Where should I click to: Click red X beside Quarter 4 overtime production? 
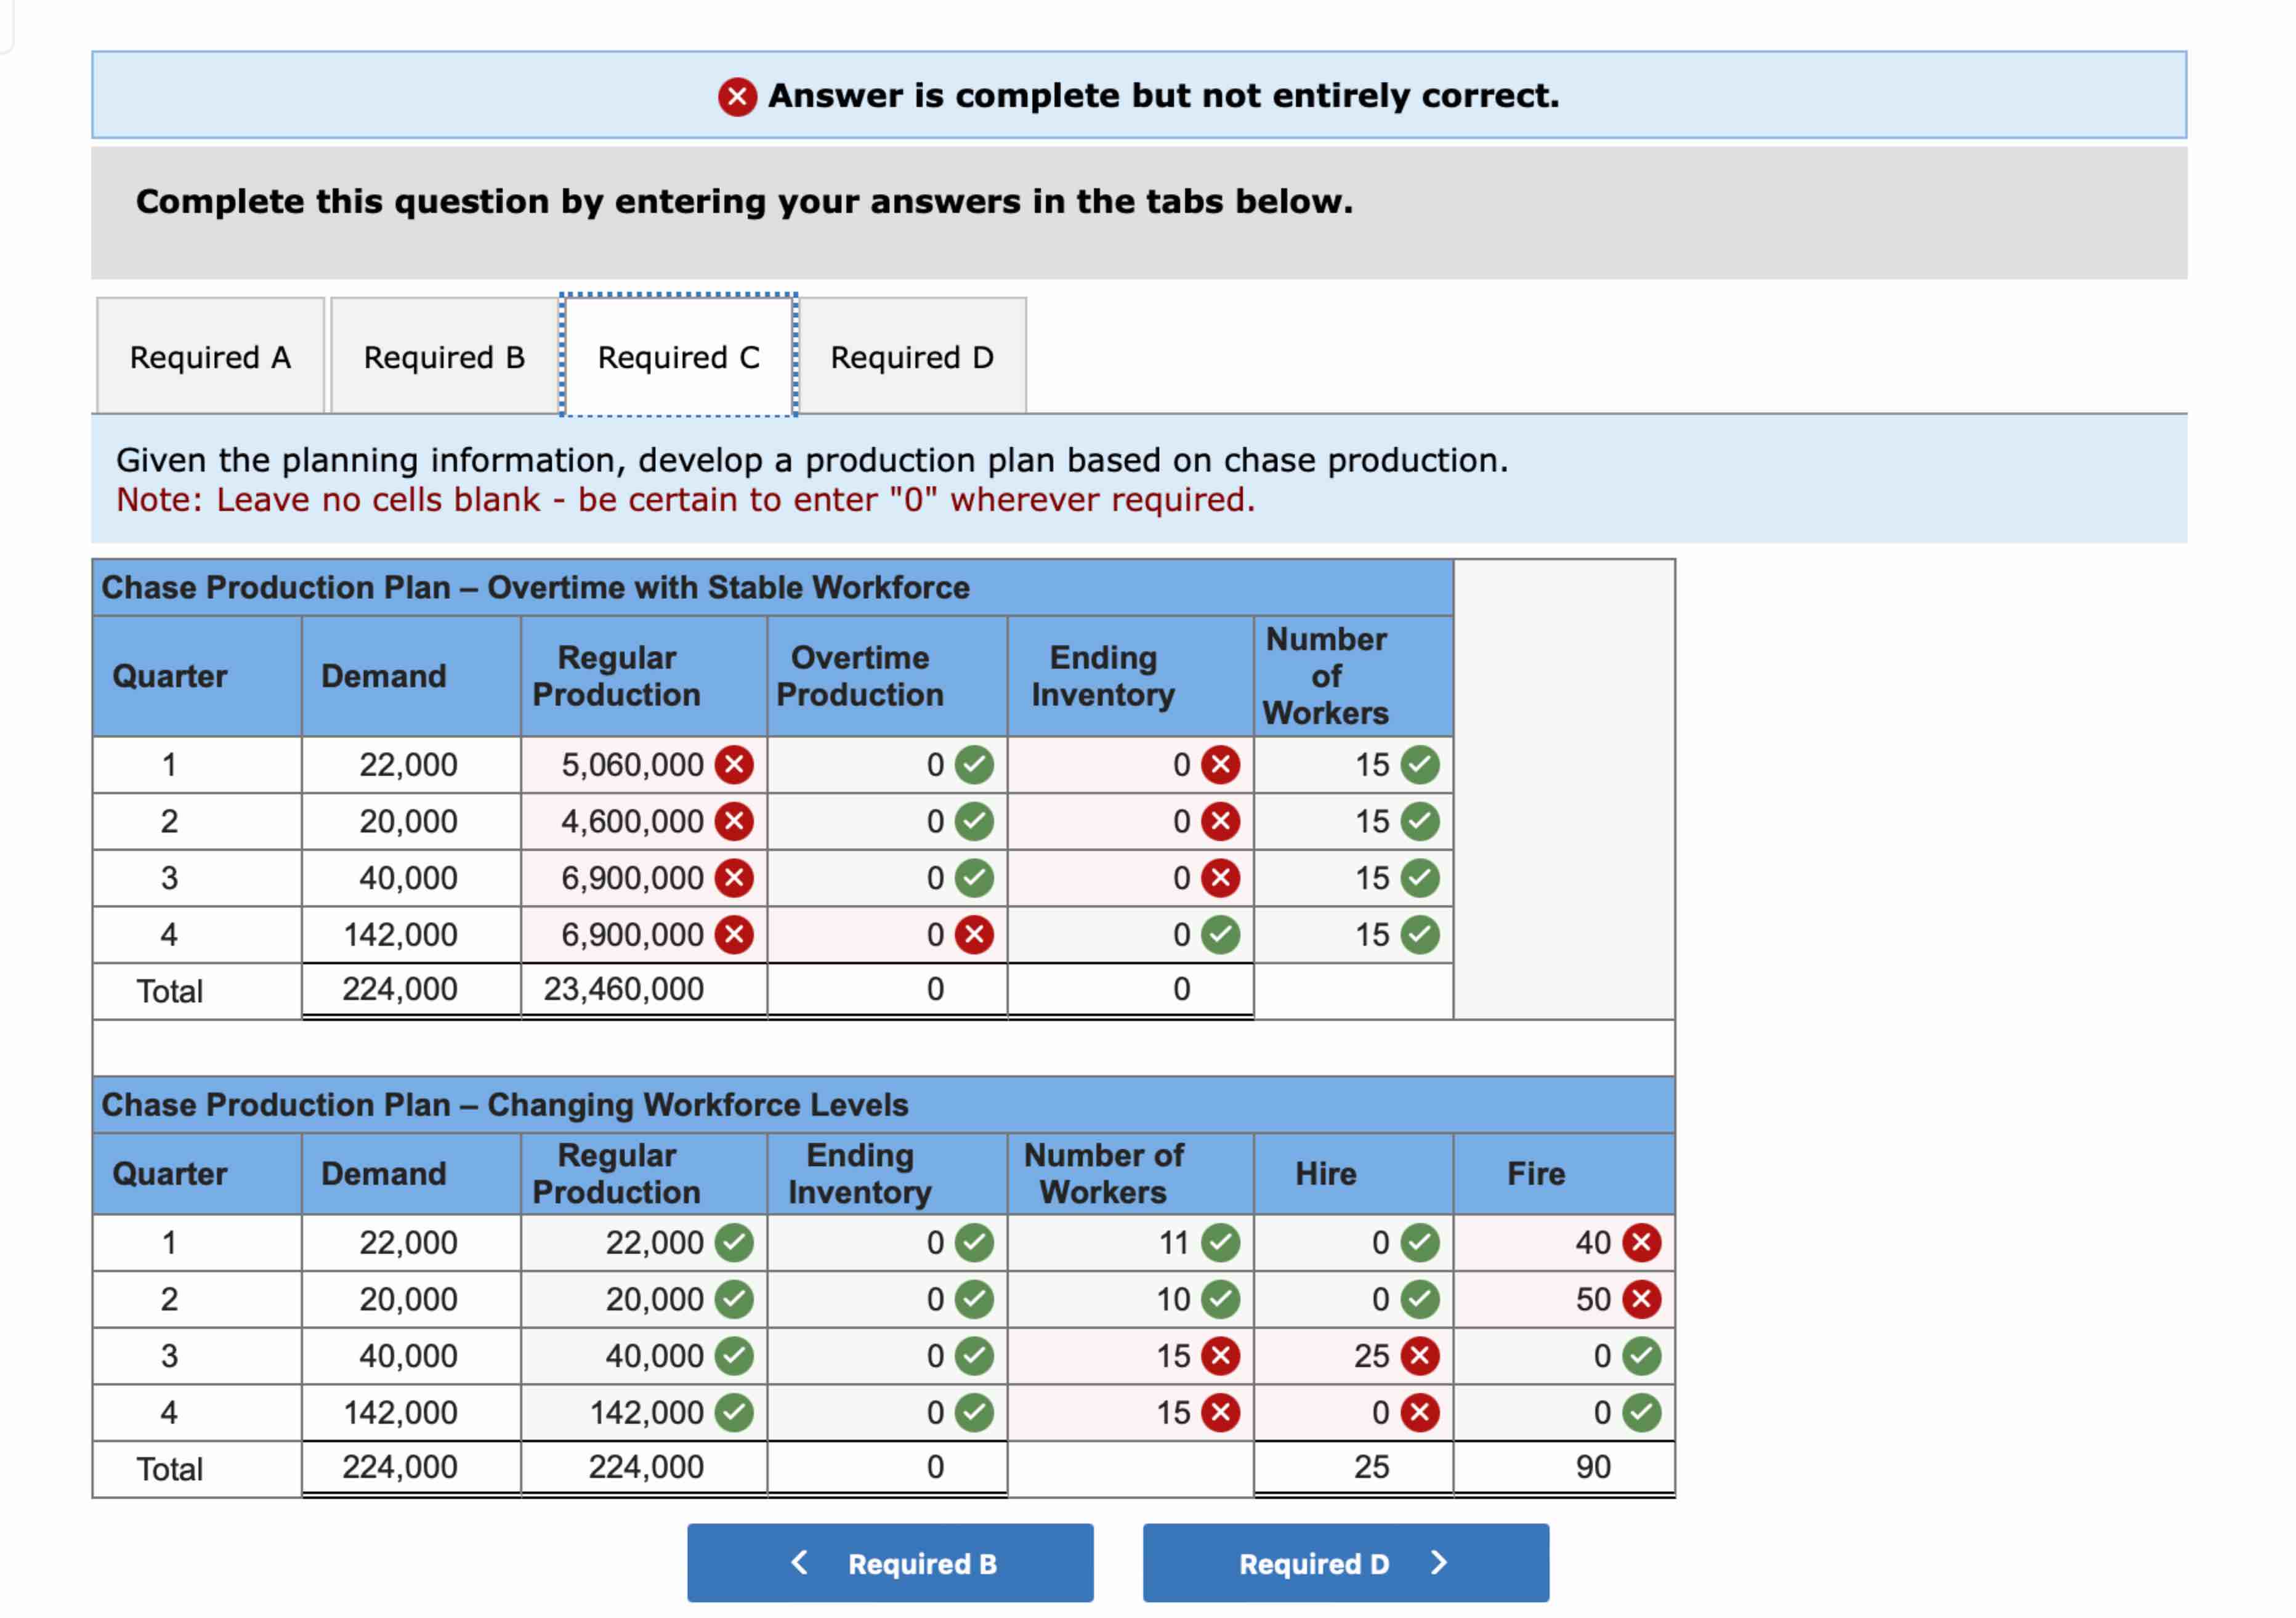click(x=974, y=935)
